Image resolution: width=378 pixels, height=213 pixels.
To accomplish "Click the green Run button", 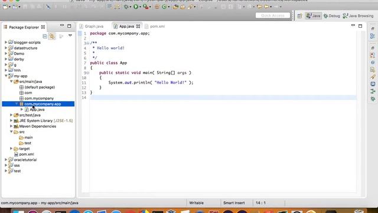I will [136, 7].
